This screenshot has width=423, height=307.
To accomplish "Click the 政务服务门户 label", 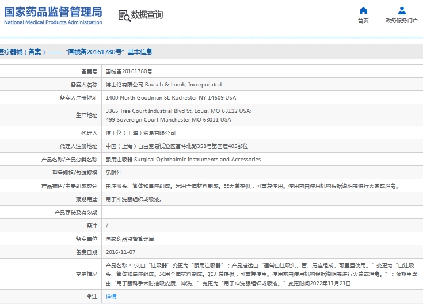I will coord(402,21).
